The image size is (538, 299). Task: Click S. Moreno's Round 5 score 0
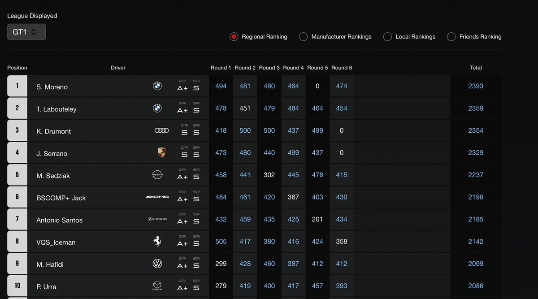click(x=317, y=86)
